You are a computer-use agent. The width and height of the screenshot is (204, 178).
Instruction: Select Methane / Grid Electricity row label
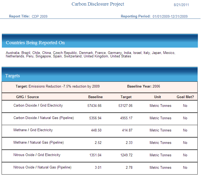(x=33, y=130)
